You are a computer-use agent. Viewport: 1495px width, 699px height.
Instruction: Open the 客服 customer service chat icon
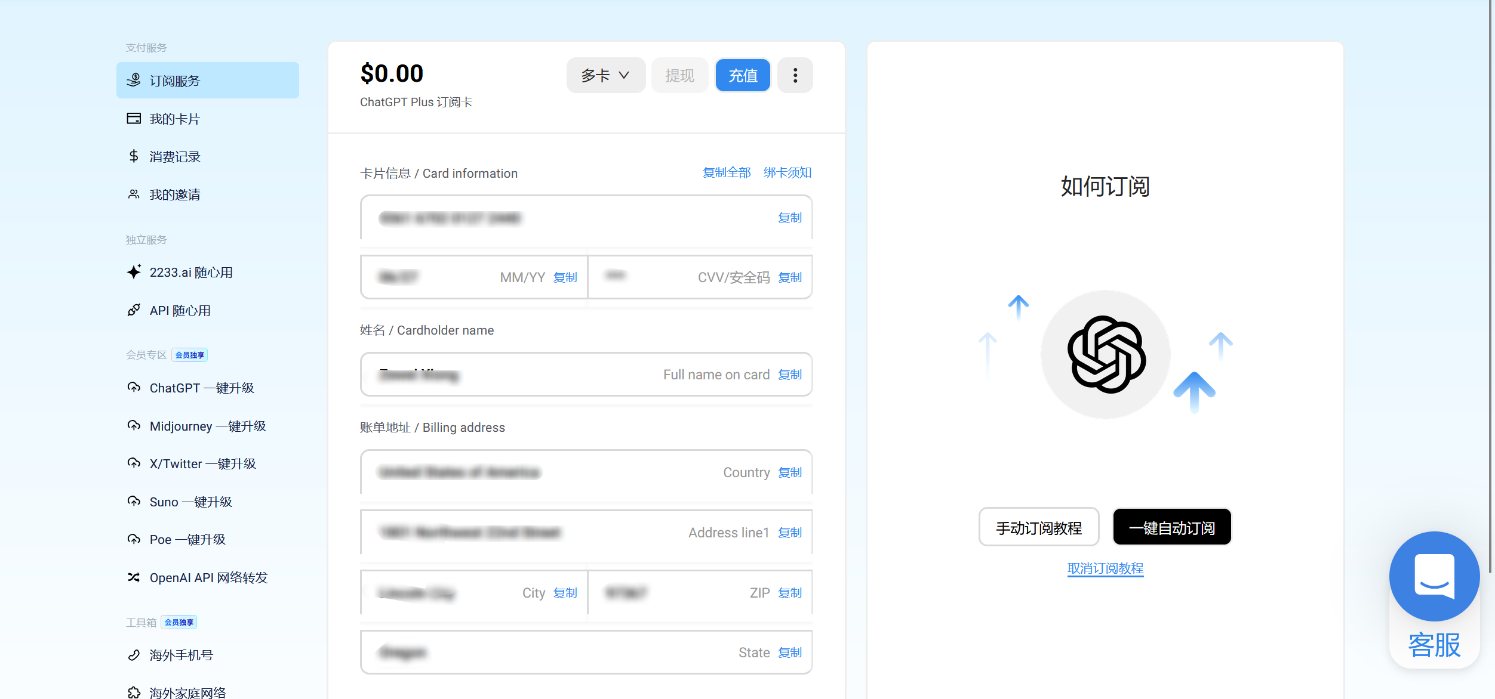point(1434,577)
